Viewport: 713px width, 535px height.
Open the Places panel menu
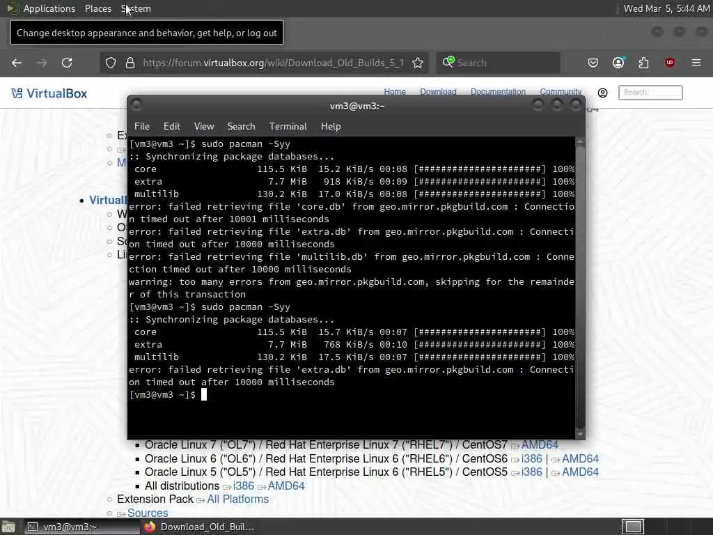coord(98,8)
